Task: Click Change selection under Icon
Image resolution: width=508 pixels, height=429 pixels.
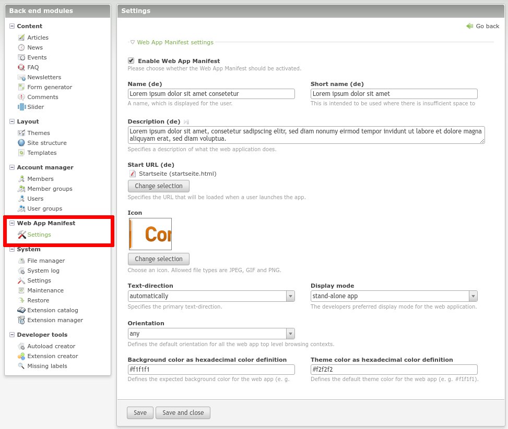Action: 159,259
